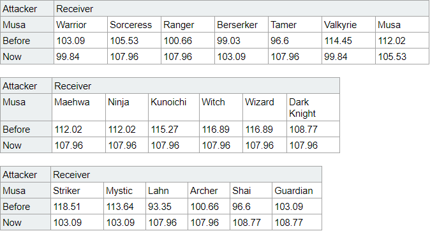The image size is (430, 231).
Task: Select the Shai header cell
Action: point(251,191)
